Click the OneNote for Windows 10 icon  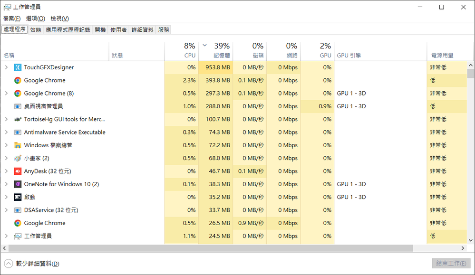18,184
